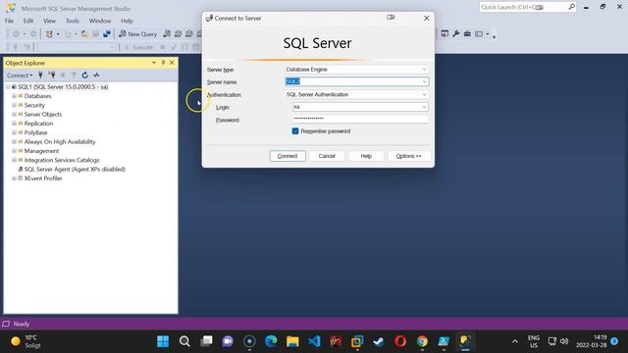Expand the Databases node

click(x=14, y=96)
